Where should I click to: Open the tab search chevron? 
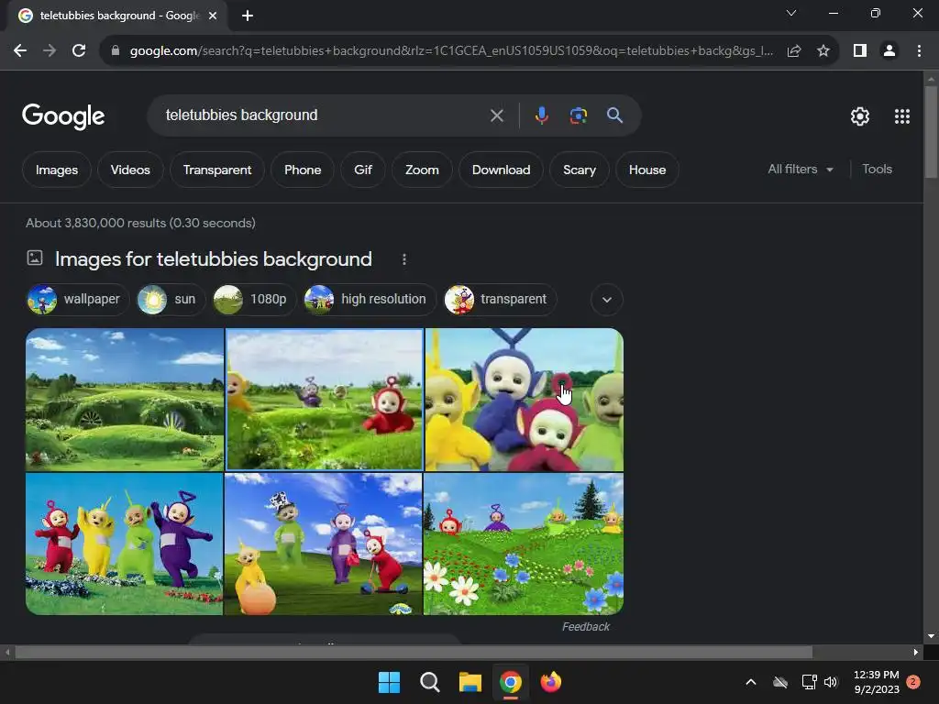(x=791, y=13)
